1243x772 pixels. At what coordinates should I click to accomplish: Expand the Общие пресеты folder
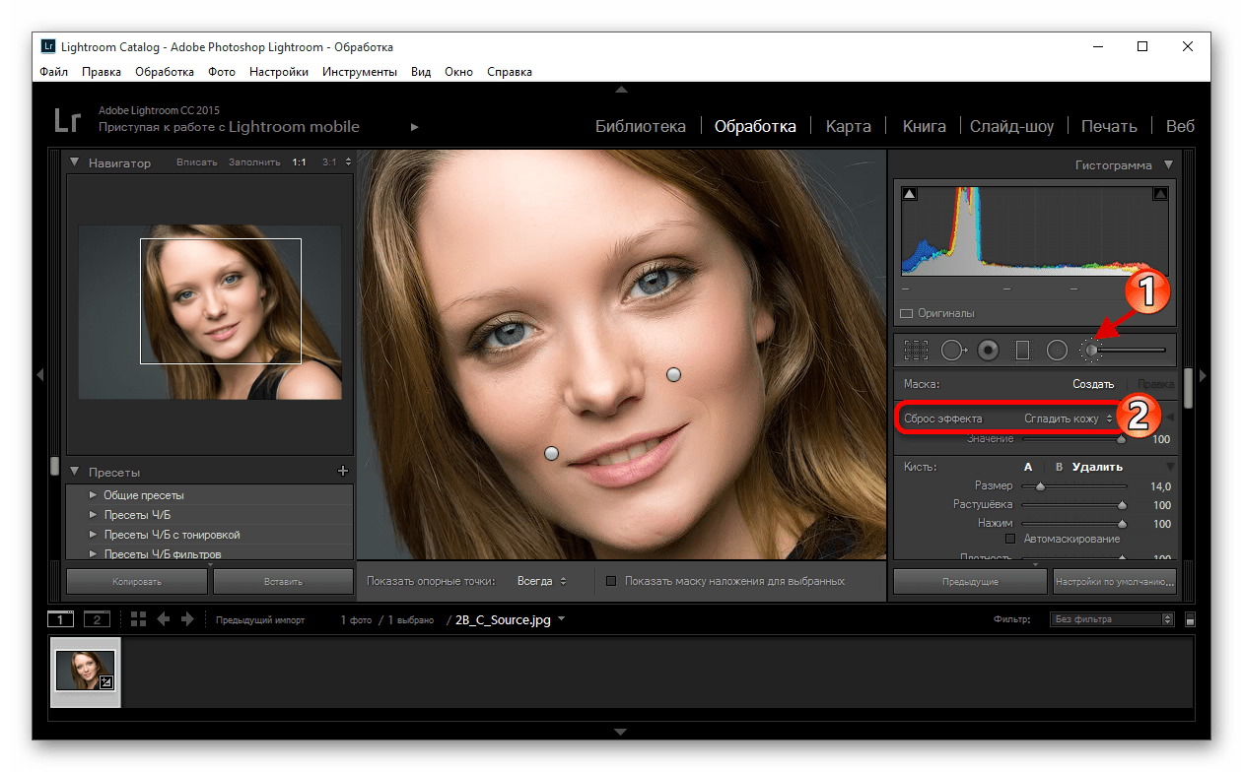coord(94,495)
